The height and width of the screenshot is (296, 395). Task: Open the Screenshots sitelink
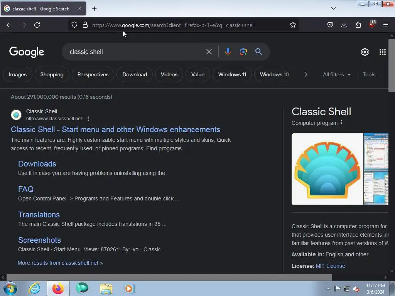(40, 240)
